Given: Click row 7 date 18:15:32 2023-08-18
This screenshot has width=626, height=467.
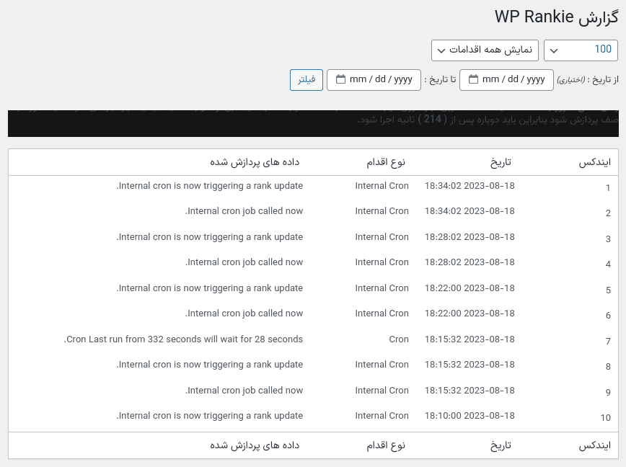Looking at the screenshot, I should point(469,339).
